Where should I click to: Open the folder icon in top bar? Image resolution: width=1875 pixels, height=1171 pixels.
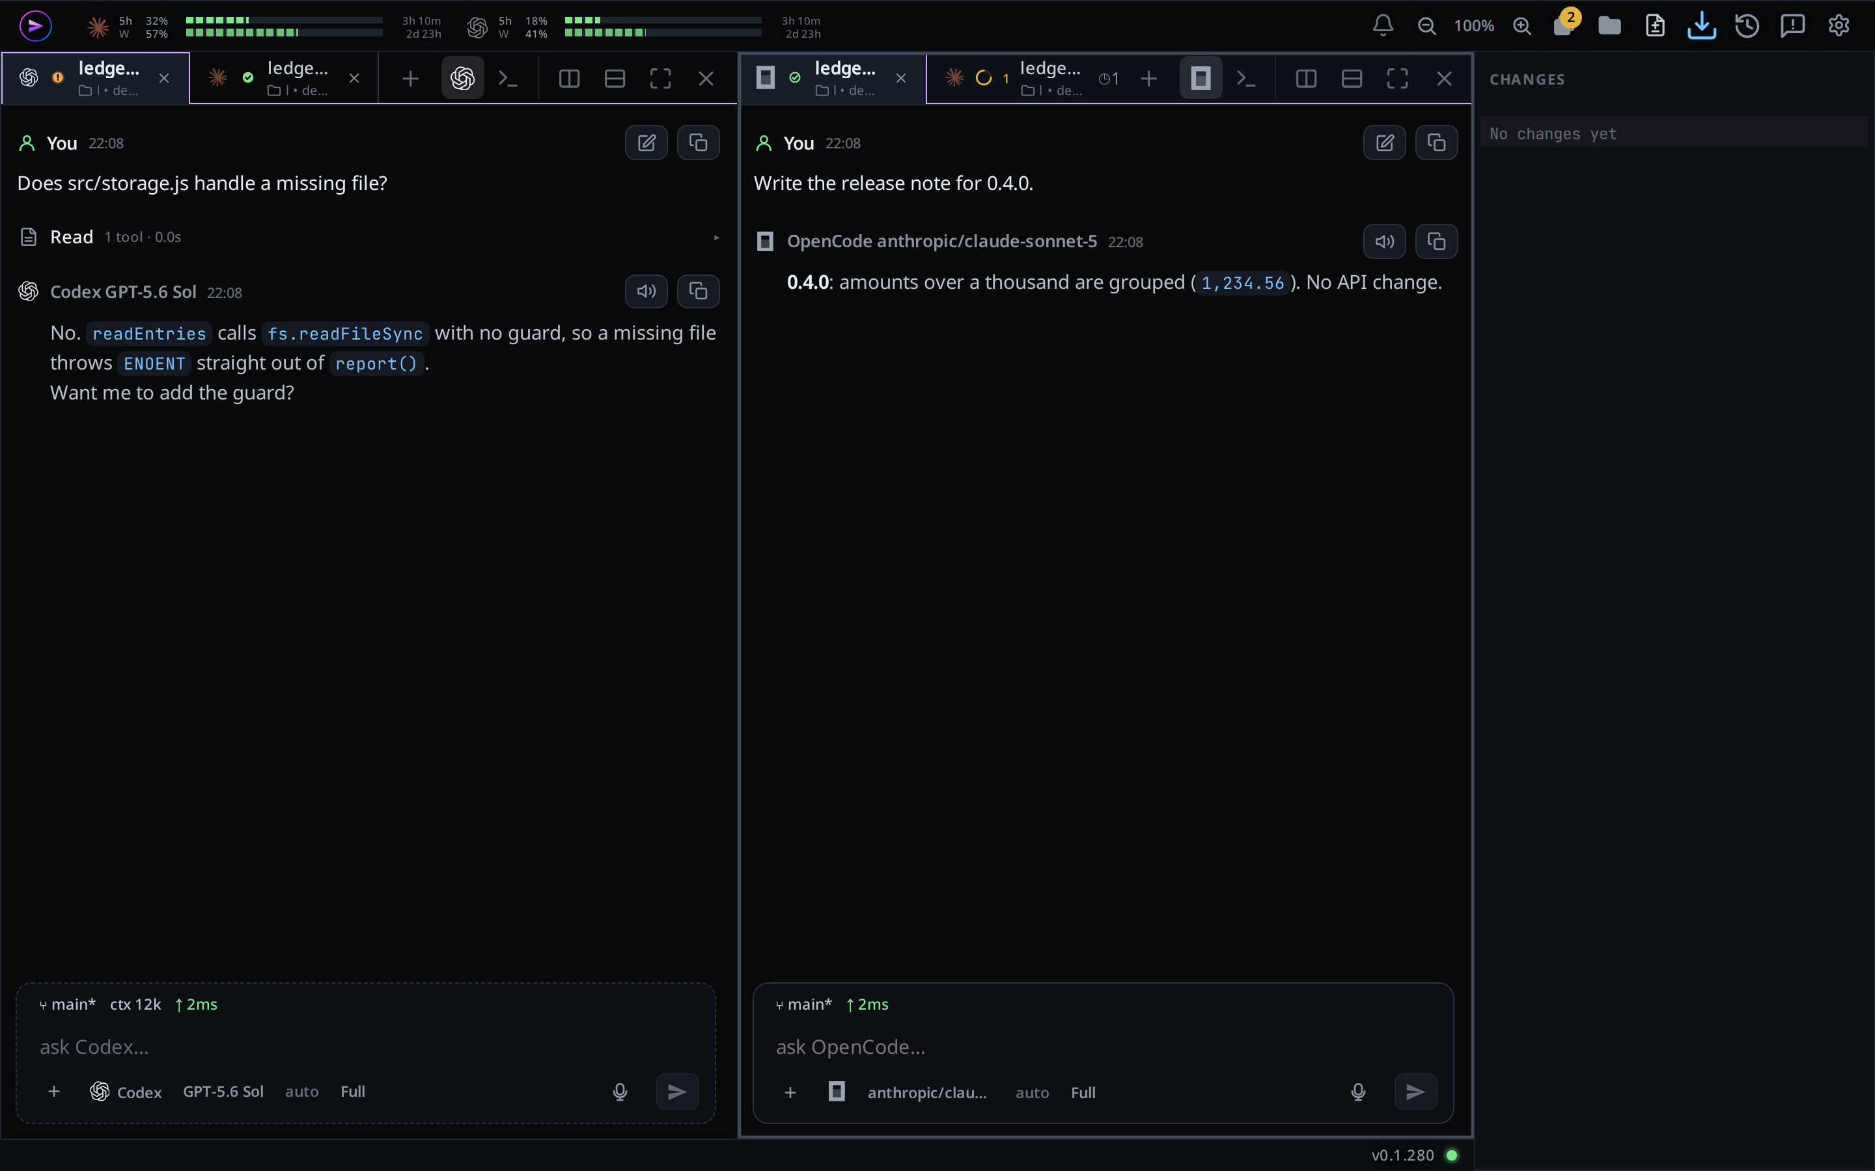coord(1609,25)
